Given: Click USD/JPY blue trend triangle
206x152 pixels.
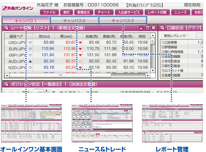Looking at the screenshot, I should [30, 43].
